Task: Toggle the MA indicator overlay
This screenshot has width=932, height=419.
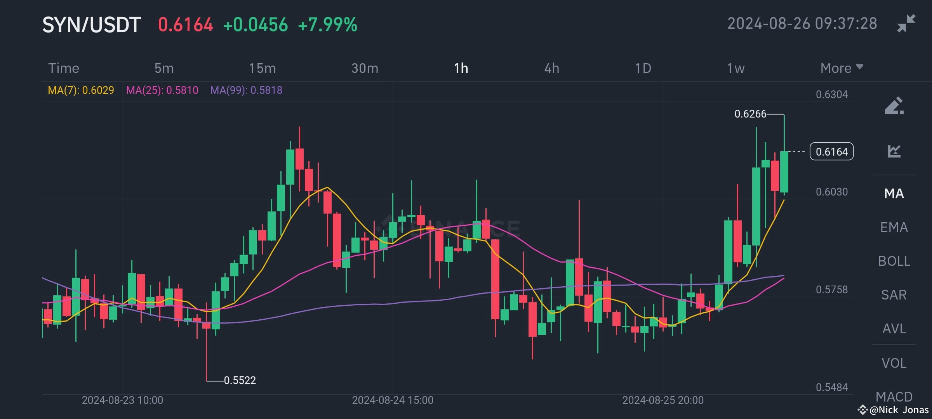Action: coord(893,193)
